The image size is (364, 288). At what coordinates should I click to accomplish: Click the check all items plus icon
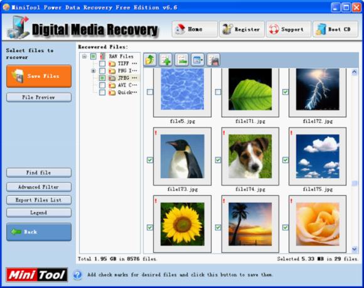(166, 60)
